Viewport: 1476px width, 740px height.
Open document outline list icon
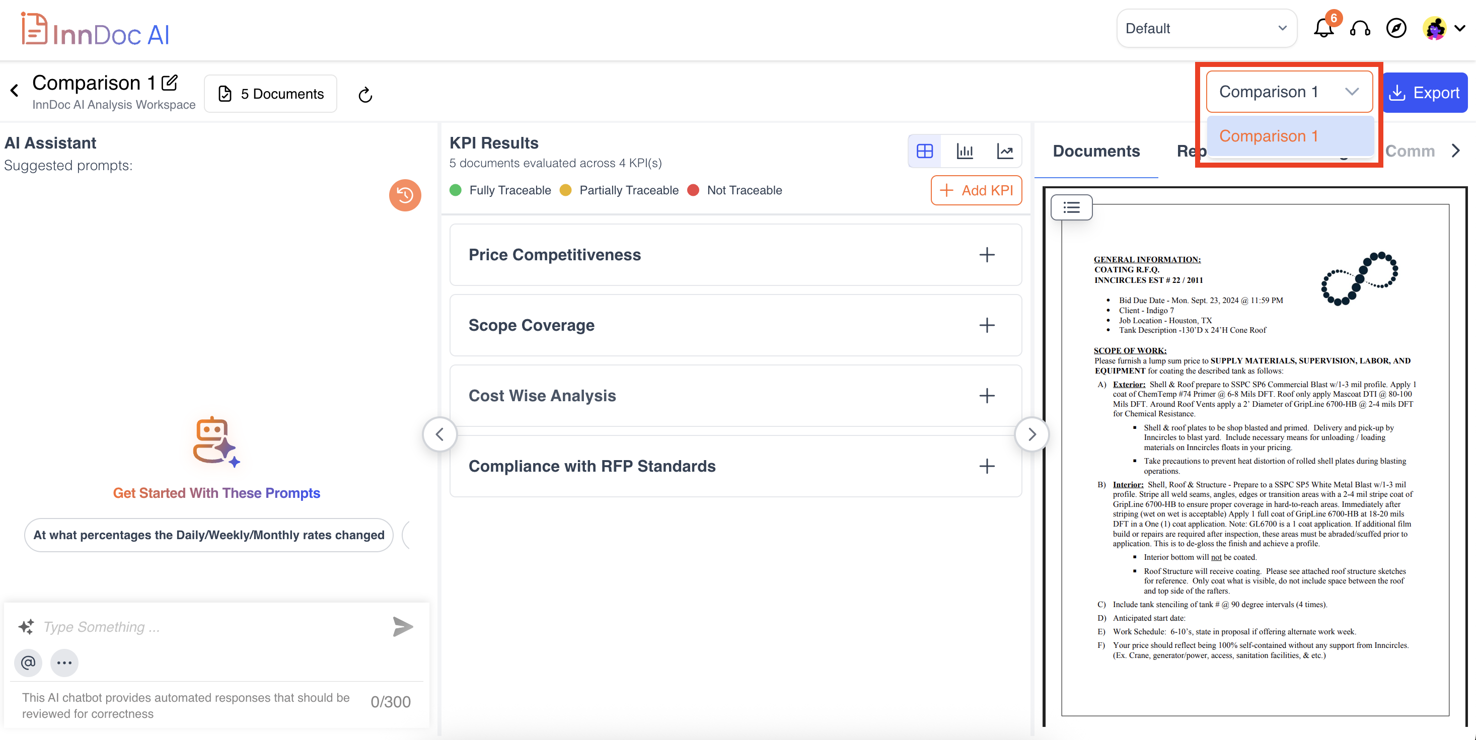[1071, 207]
